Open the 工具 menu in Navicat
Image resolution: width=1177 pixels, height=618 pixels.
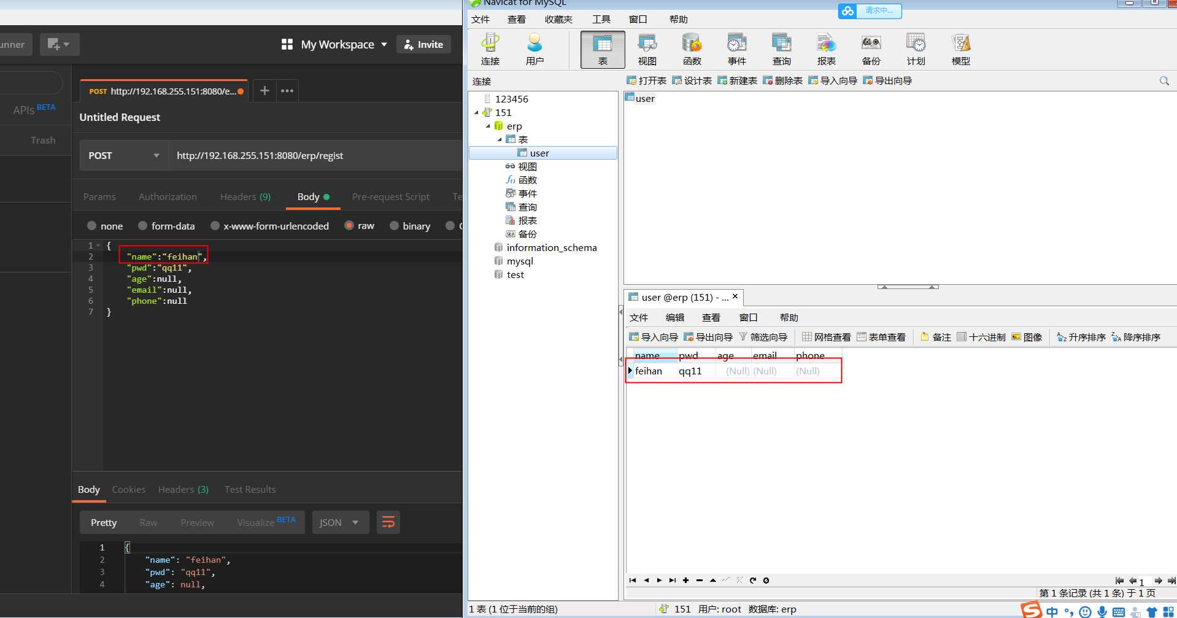(601, 19)
